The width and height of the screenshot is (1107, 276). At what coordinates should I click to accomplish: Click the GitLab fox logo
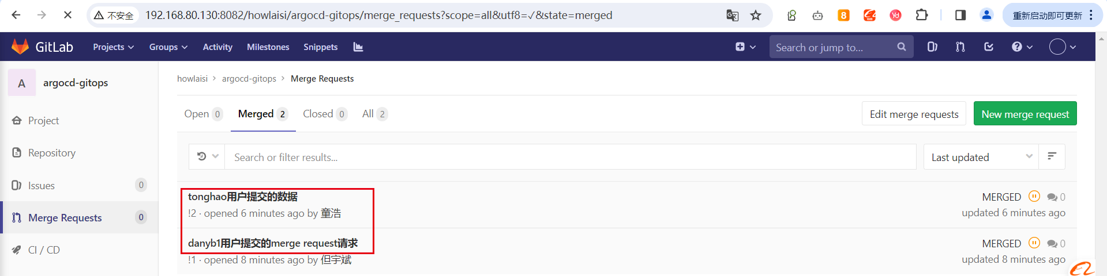(20, 47)
